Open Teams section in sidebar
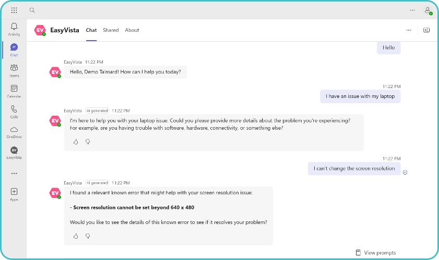Viewport: 439px width, 260px height. click(x=14, y=70)
